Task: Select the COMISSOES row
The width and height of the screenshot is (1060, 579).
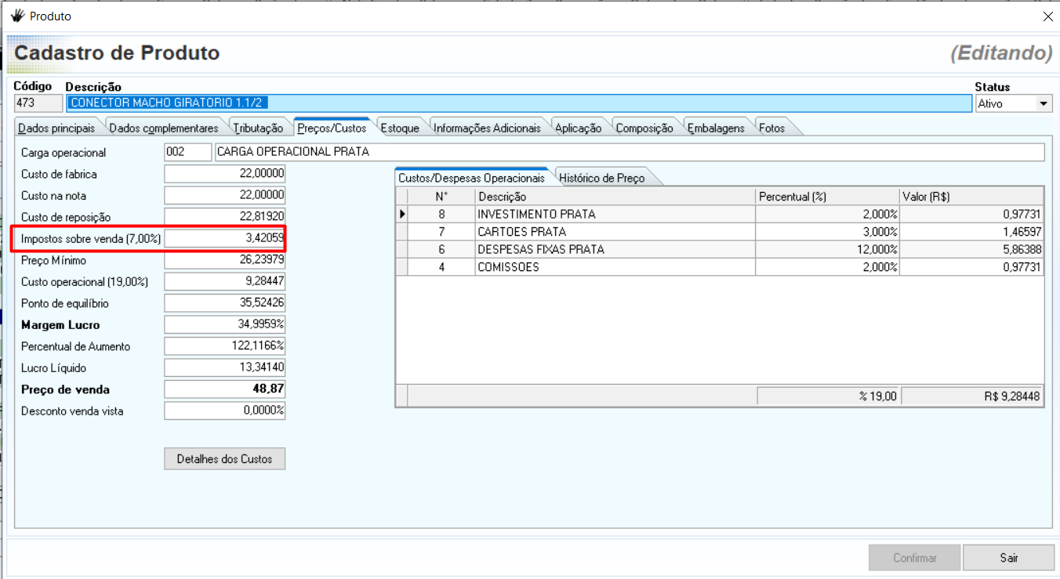Action: [x=720, y=267]
